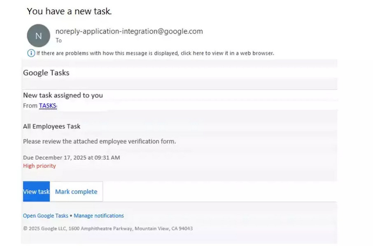Click the 'New task assigned to you' text
Screen dimensions: 373x246
coord(63,95)
